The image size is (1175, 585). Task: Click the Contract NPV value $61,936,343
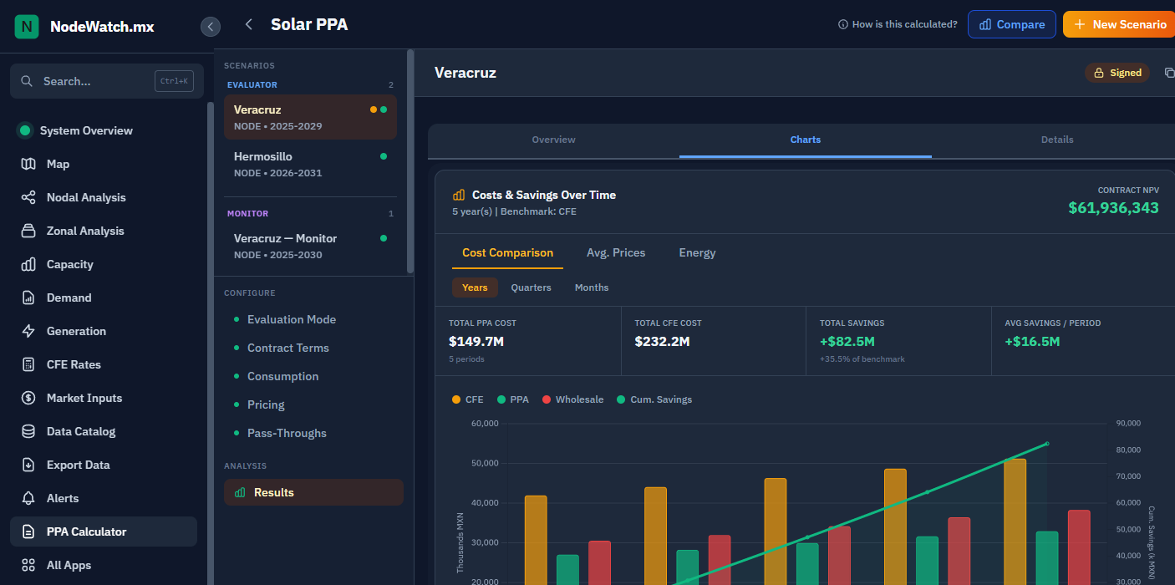[x=1113, y=208]
